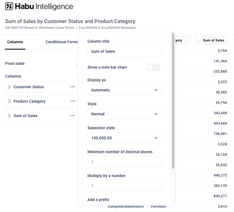
Task: Click the Habu Intelligence logo icon
Action: click(x=9, y=6)
